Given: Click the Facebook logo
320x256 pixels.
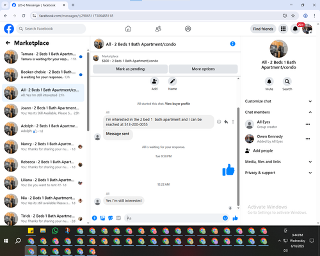Looking at the screenshot, I should point(9,29).
